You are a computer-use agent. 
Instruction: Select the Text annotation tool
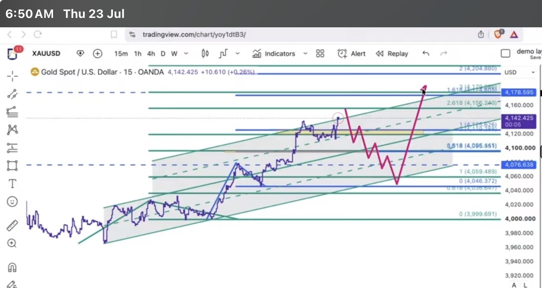[12, 183]
